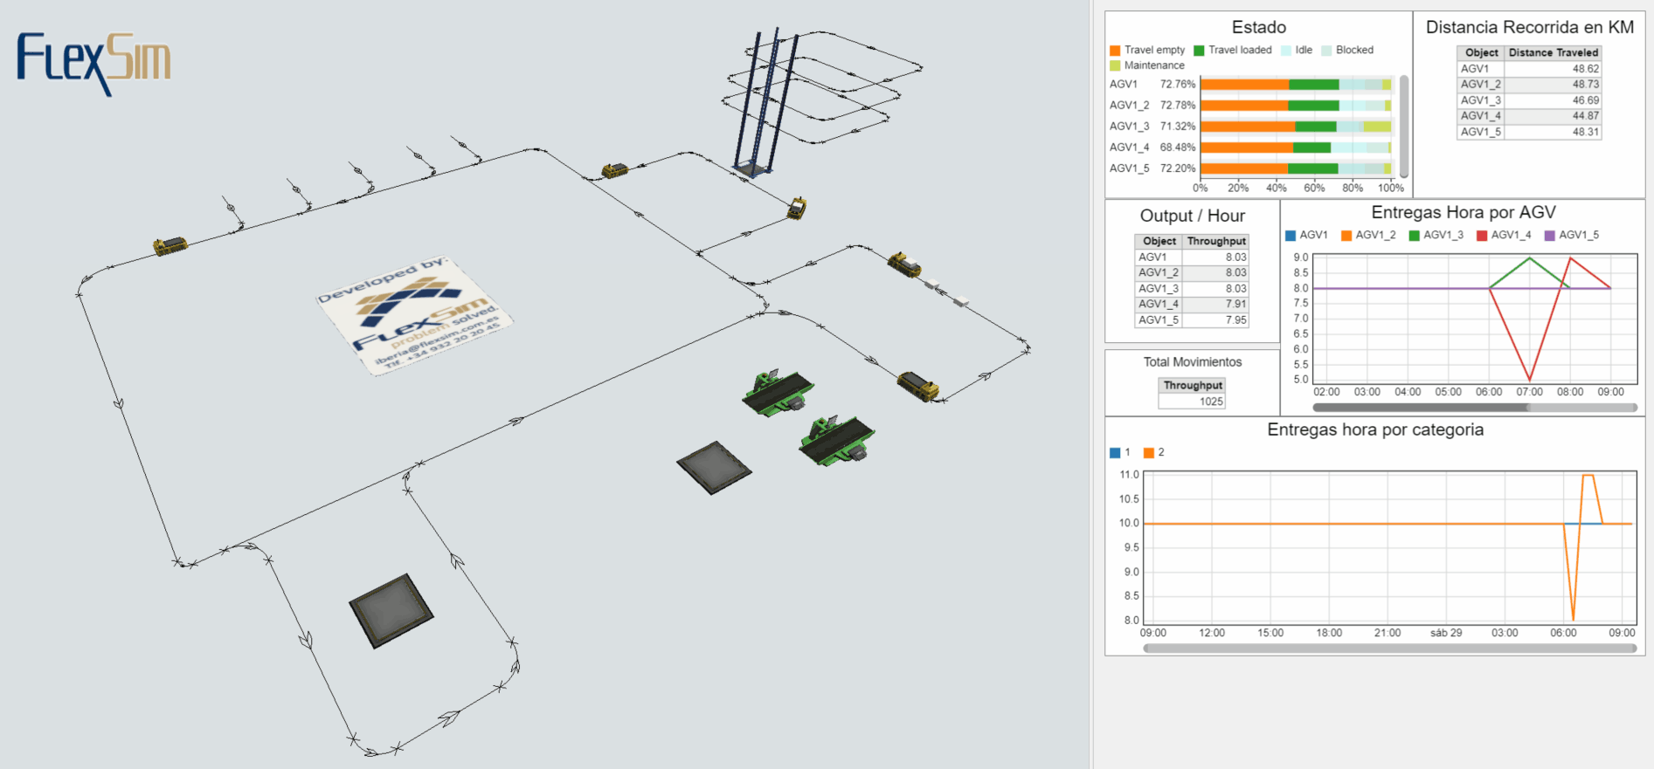
Task: Select the AGV on the far-left track
Action: point(170,246)
